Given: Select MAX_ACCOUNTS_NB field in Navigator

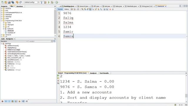Looking at the screenshot, I should 16,58.
